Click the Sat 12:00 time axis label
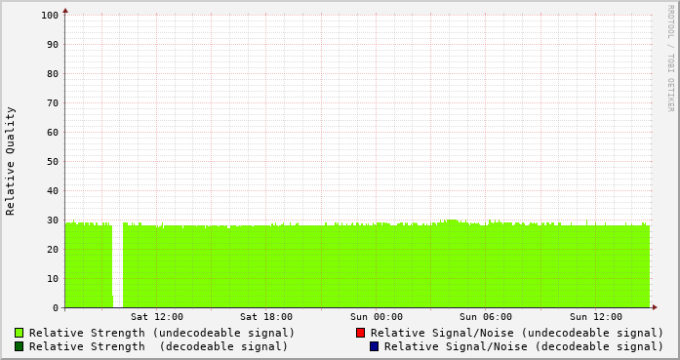This screenshot has height=360, width=680. click(157, 317)
